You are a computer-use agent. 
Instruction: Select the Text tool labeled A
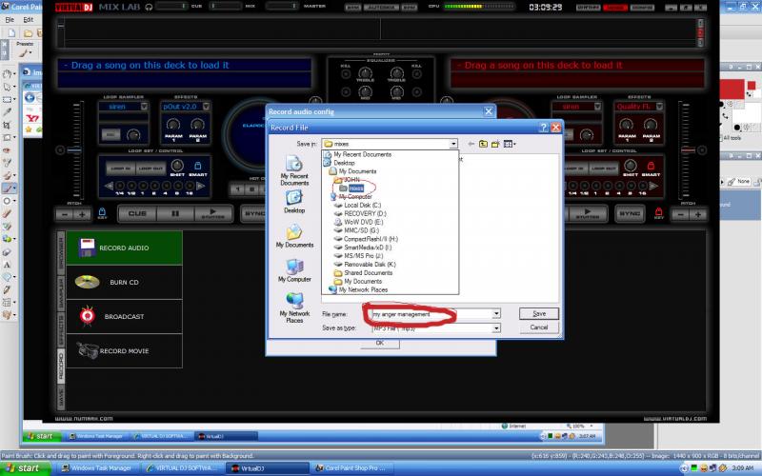click(x=8, y=265)
